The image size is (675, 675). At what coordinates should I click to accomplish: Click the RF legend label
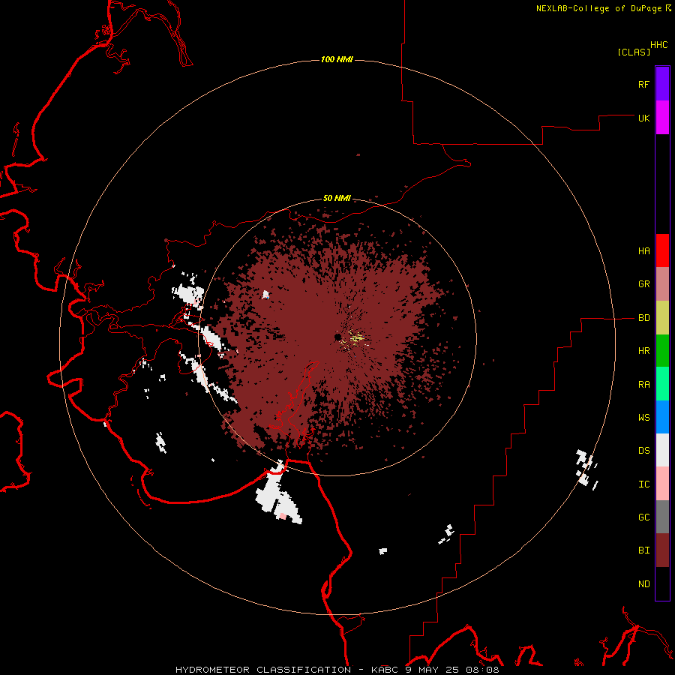[x=643, y=84]
